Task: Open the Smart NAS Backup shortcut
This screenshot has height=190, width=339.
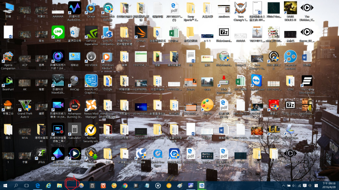Action: tap(107, 11)
